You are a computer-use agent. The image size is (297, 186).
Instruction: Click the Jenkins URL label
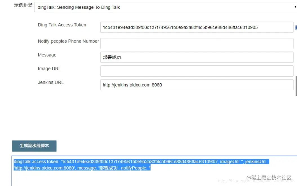pos(51,82)
